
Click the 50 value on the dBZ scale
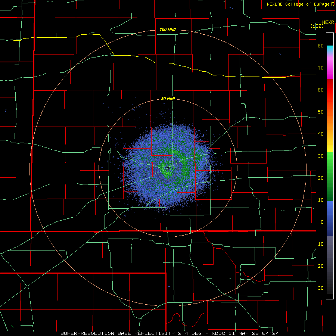pos(321,112)
